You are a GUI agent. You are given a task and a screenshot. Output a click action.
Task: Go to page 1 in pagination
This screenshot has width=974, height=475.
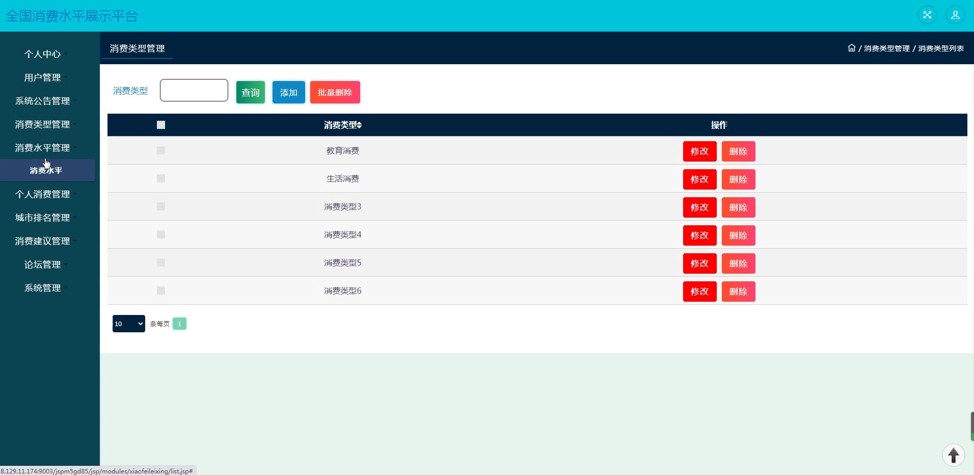click(x=179, y=324)
